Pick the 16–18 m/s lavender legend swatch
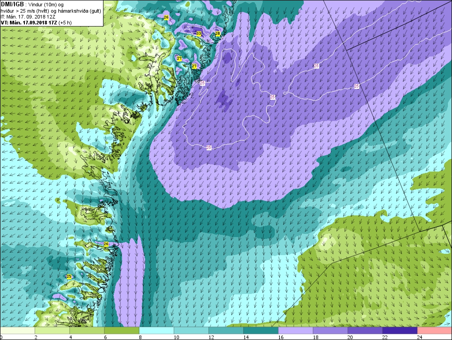The image size is (452, 340). click(296, 330)
